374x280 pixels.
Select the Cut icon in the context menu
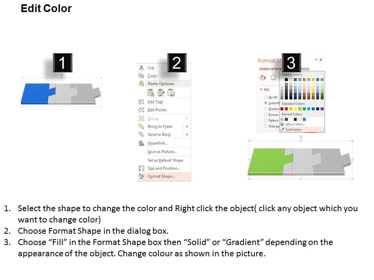[142, 68]
